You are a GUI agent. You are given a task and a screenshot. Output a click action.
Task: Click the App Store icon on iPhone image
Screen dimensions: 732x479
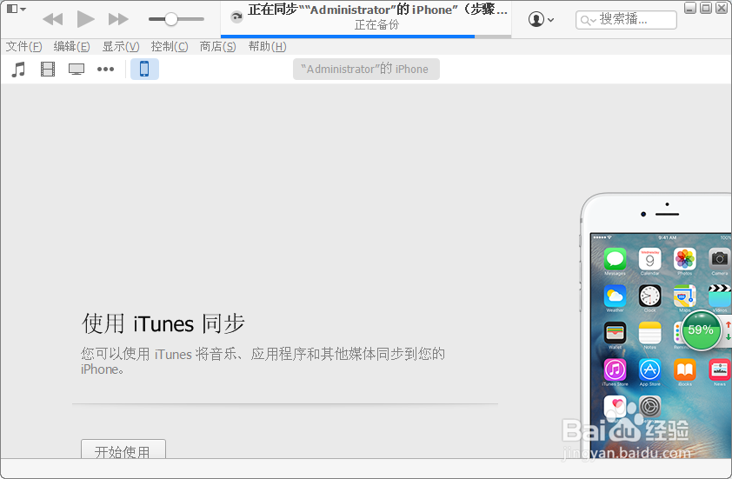tap(649, 369)
